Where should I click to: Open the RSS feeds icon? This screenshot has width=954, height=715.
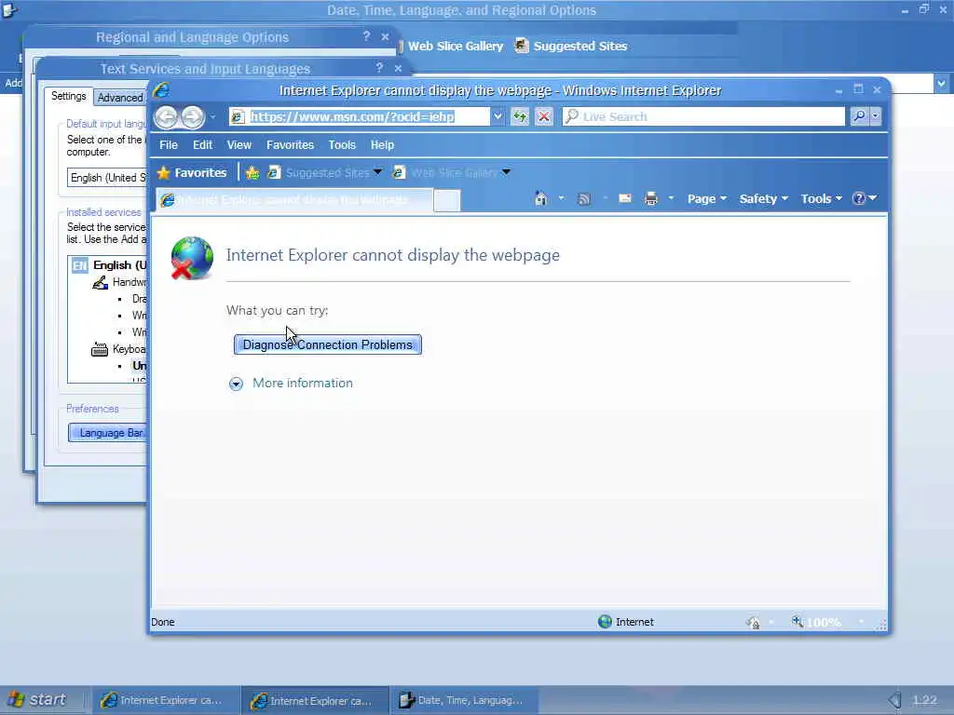pos(583,198)
